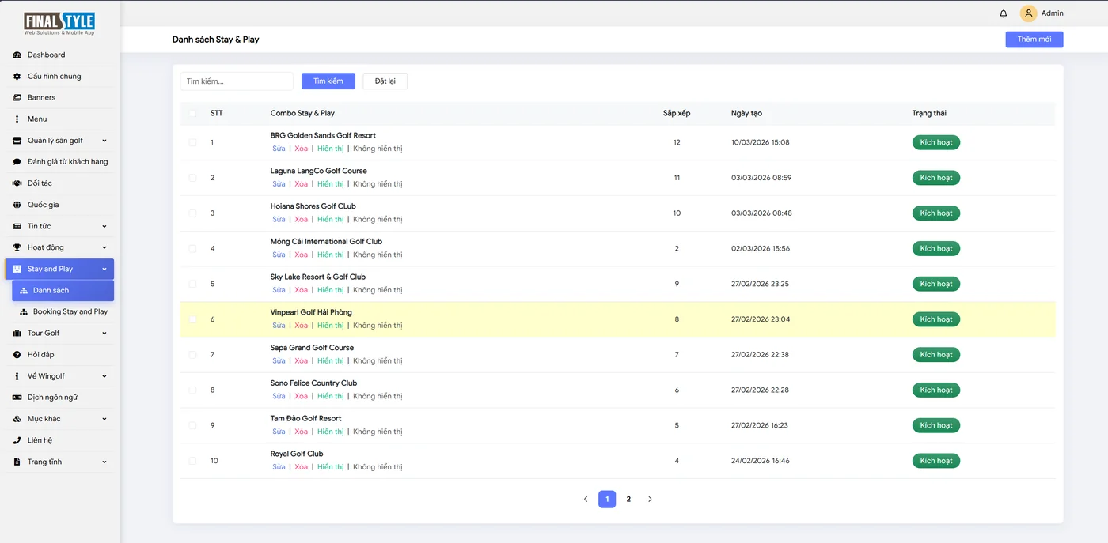Click the Thêm mới button
1108x543 pixels.
click(x=1034, y=40)
